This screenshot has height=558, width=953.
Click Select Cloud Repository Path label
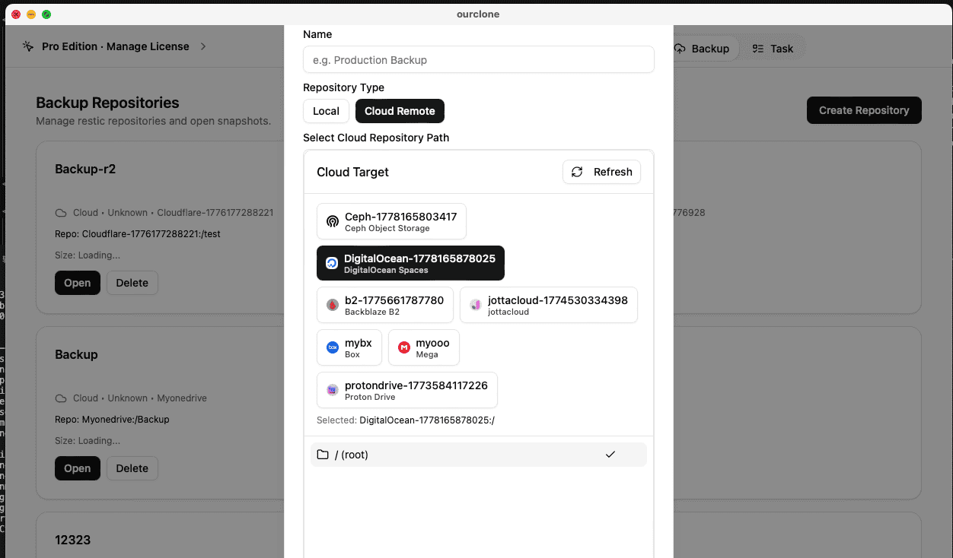tap(376, 138)
